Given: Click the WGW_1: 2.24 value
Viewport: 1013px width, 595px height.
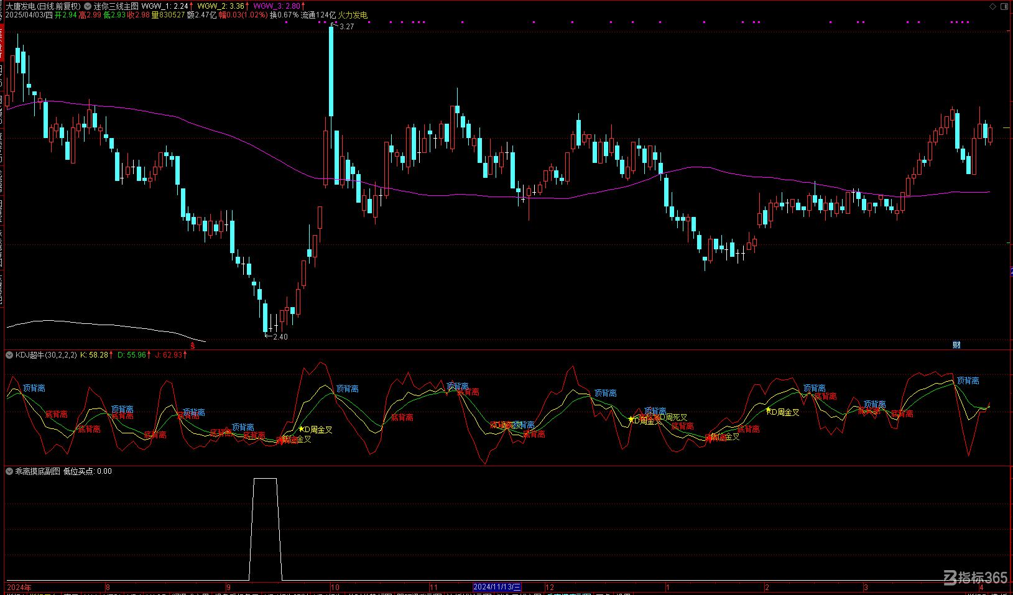Looking at the screenshot, I should pyautogui.click(x=165, y=6).
